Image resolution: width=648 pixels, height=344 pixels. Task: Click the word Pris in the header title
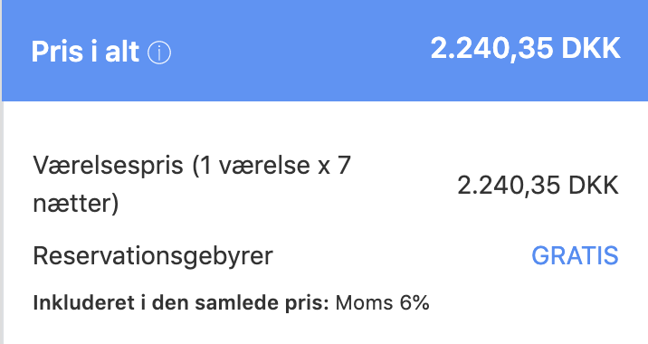click(x=57, y=52)
